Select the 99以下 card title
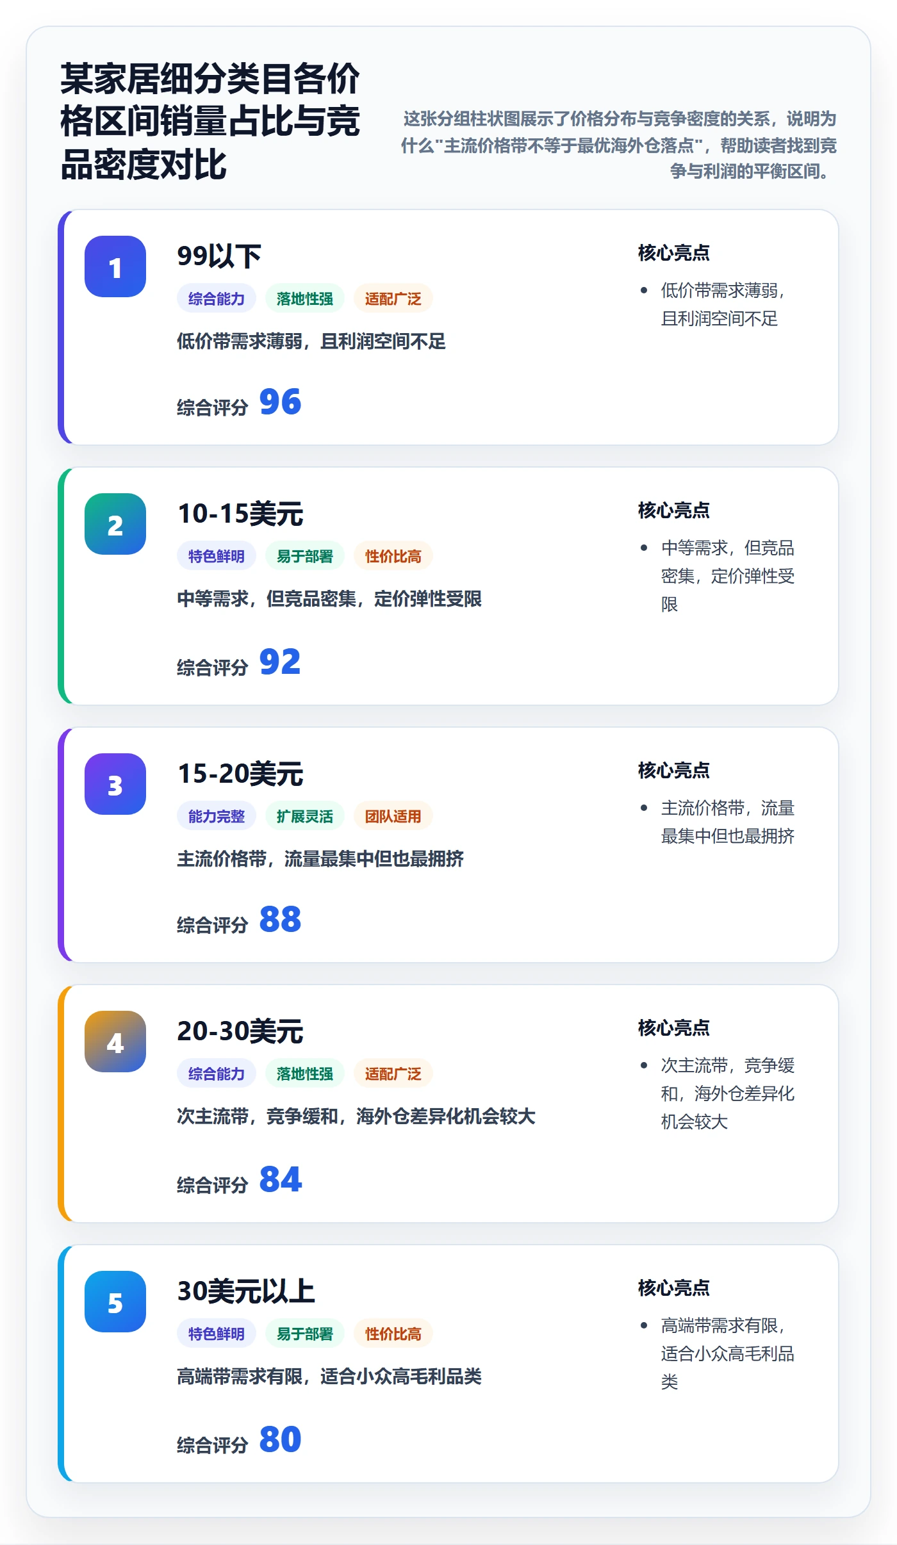The image size is (897, 1545). pyautogui.click(x=219, y=256)
